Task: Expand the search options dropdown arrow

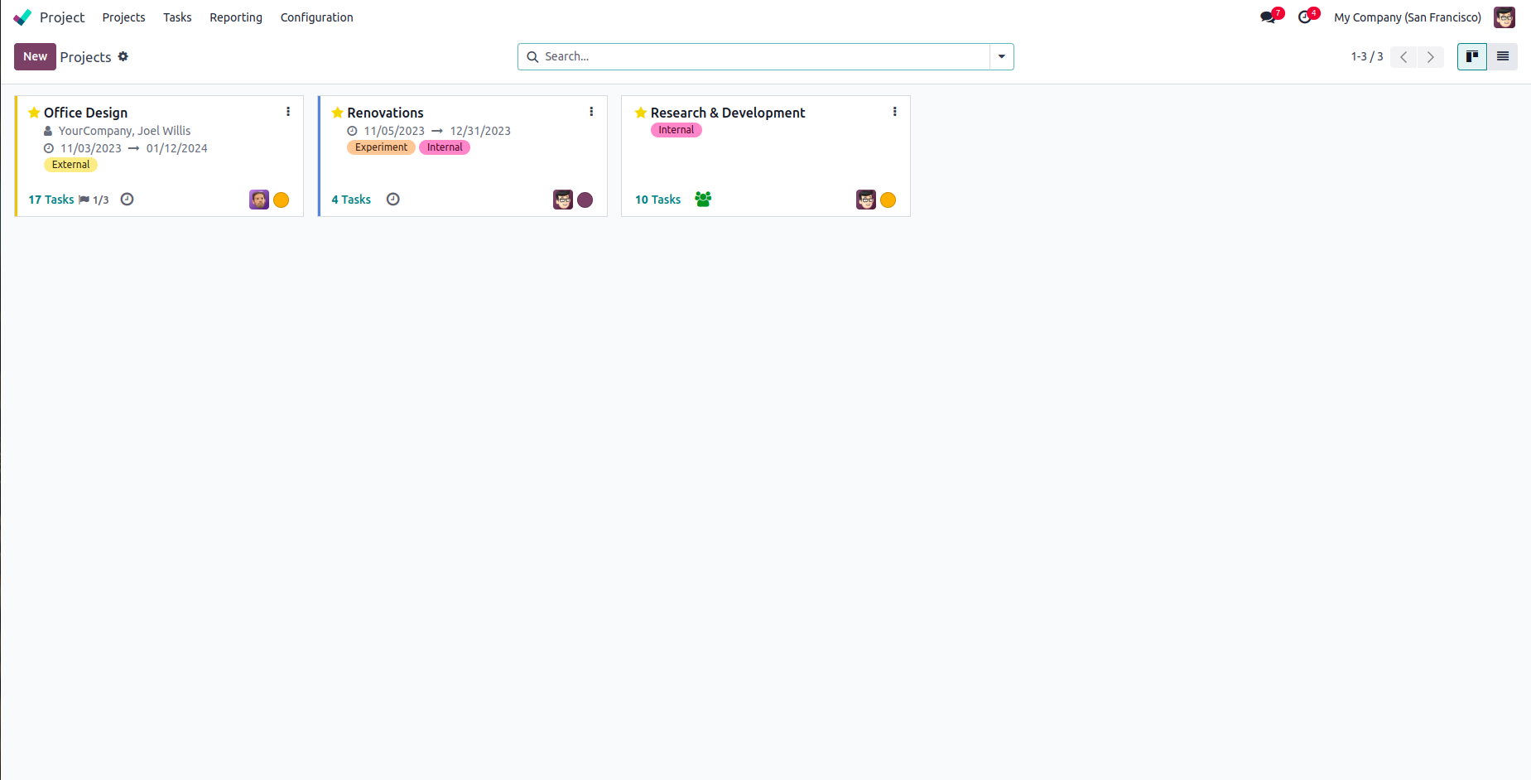Action: click(1002, 57)
